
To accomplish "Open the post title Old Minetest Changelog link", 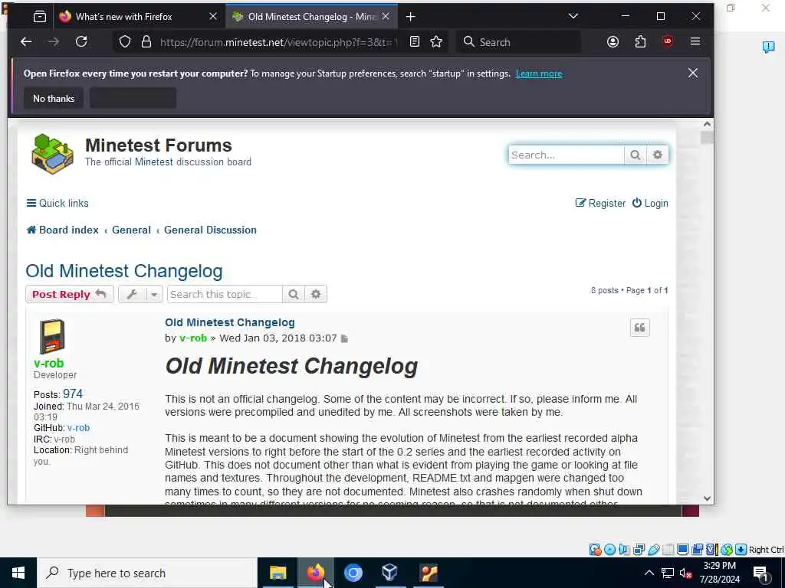I will click(x=230, y=322).
